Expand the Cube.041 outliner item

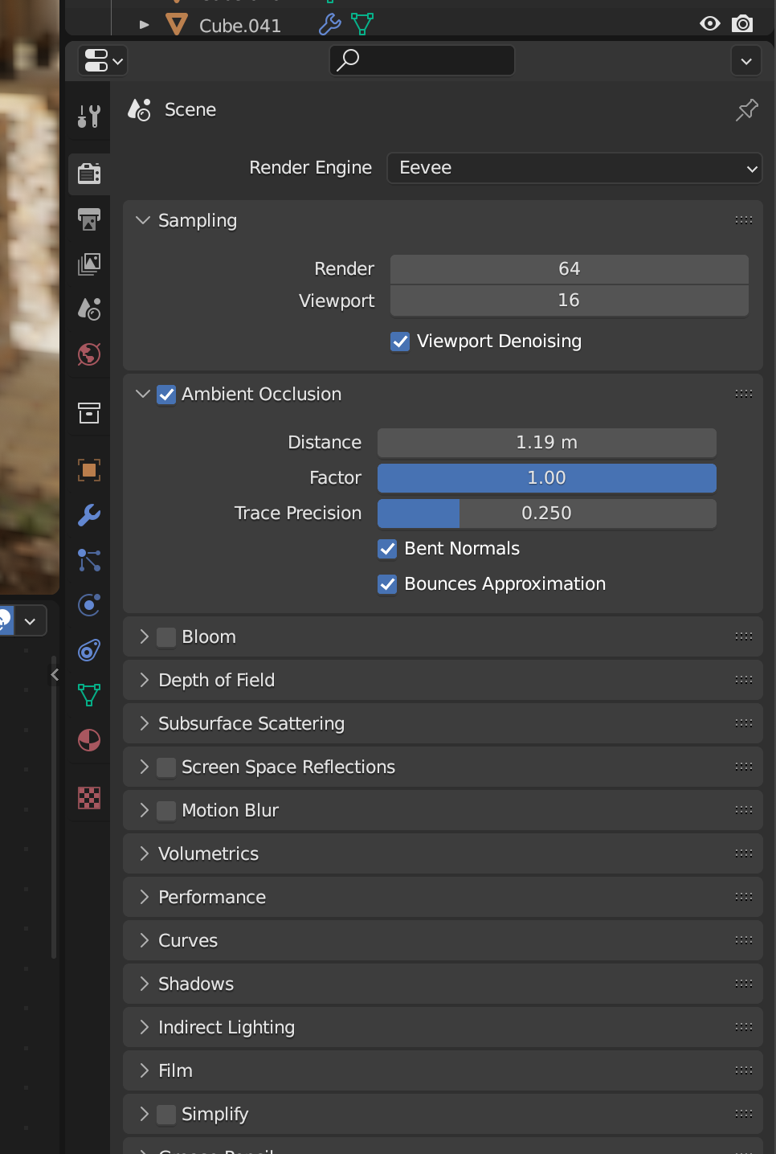[145, 25]
